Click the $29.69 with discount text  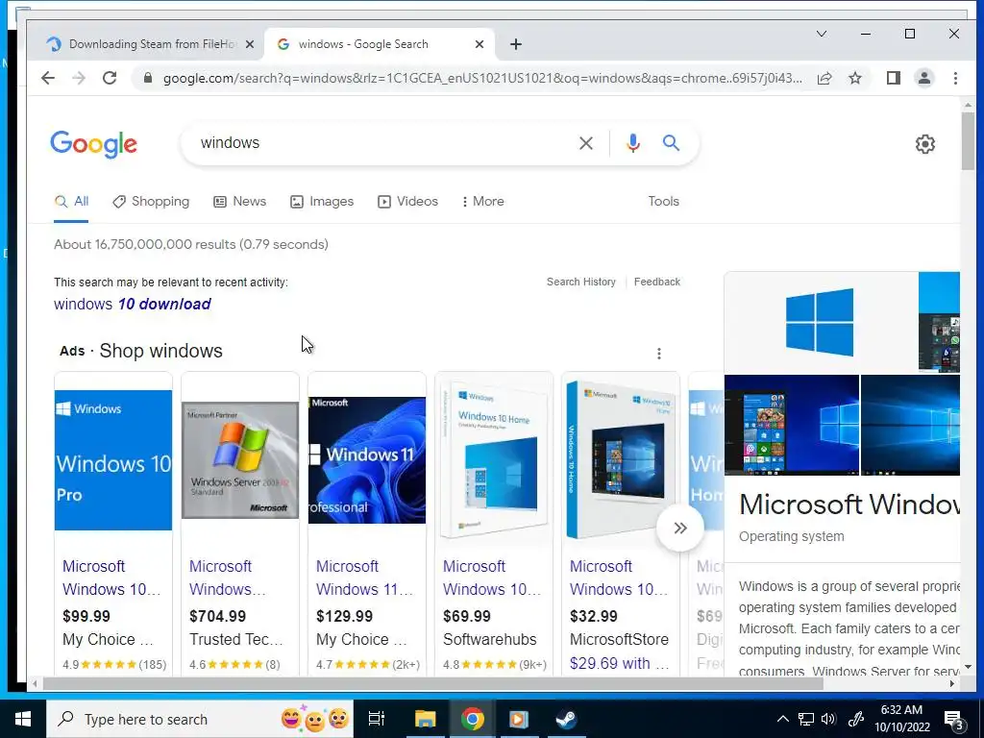(620, 663)
